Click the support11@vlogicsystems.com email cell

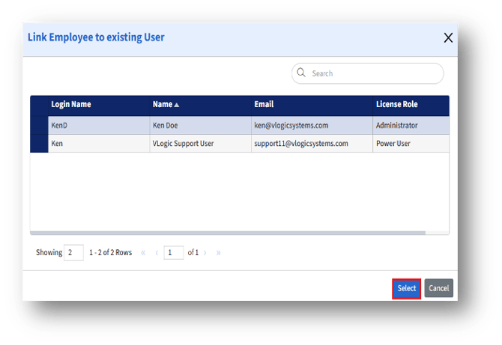coord(301,143)
